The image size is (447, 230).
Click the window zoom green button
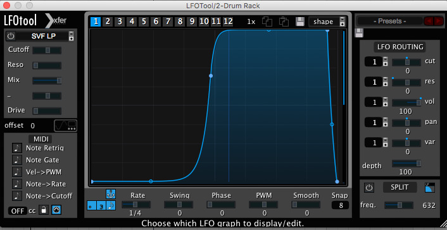[29, 5]
